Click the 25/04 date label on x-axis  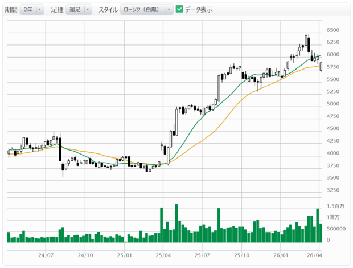coord(163,256)
